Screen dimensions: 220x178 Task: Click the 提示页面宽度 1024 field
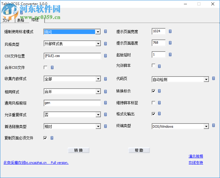coord(159,31)
